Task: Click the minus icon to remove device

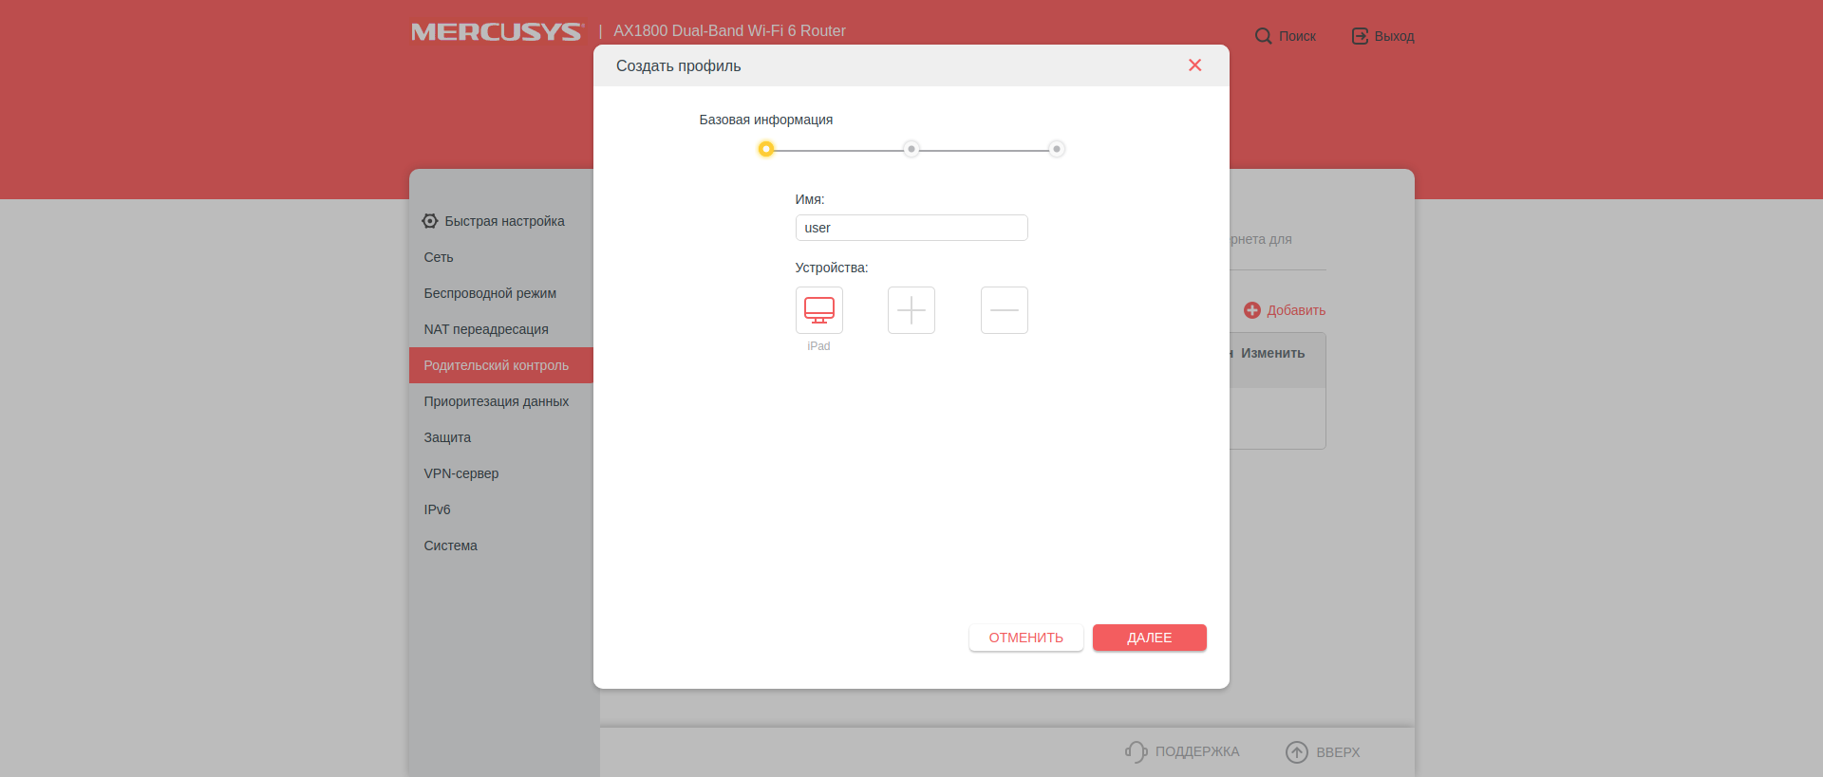Action: tap(1004, 310)
